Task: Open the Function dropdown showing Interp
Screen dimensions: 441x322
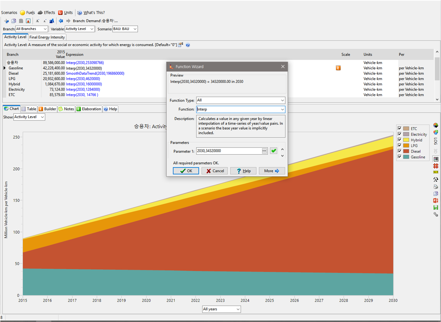Action: click(241, 109)
